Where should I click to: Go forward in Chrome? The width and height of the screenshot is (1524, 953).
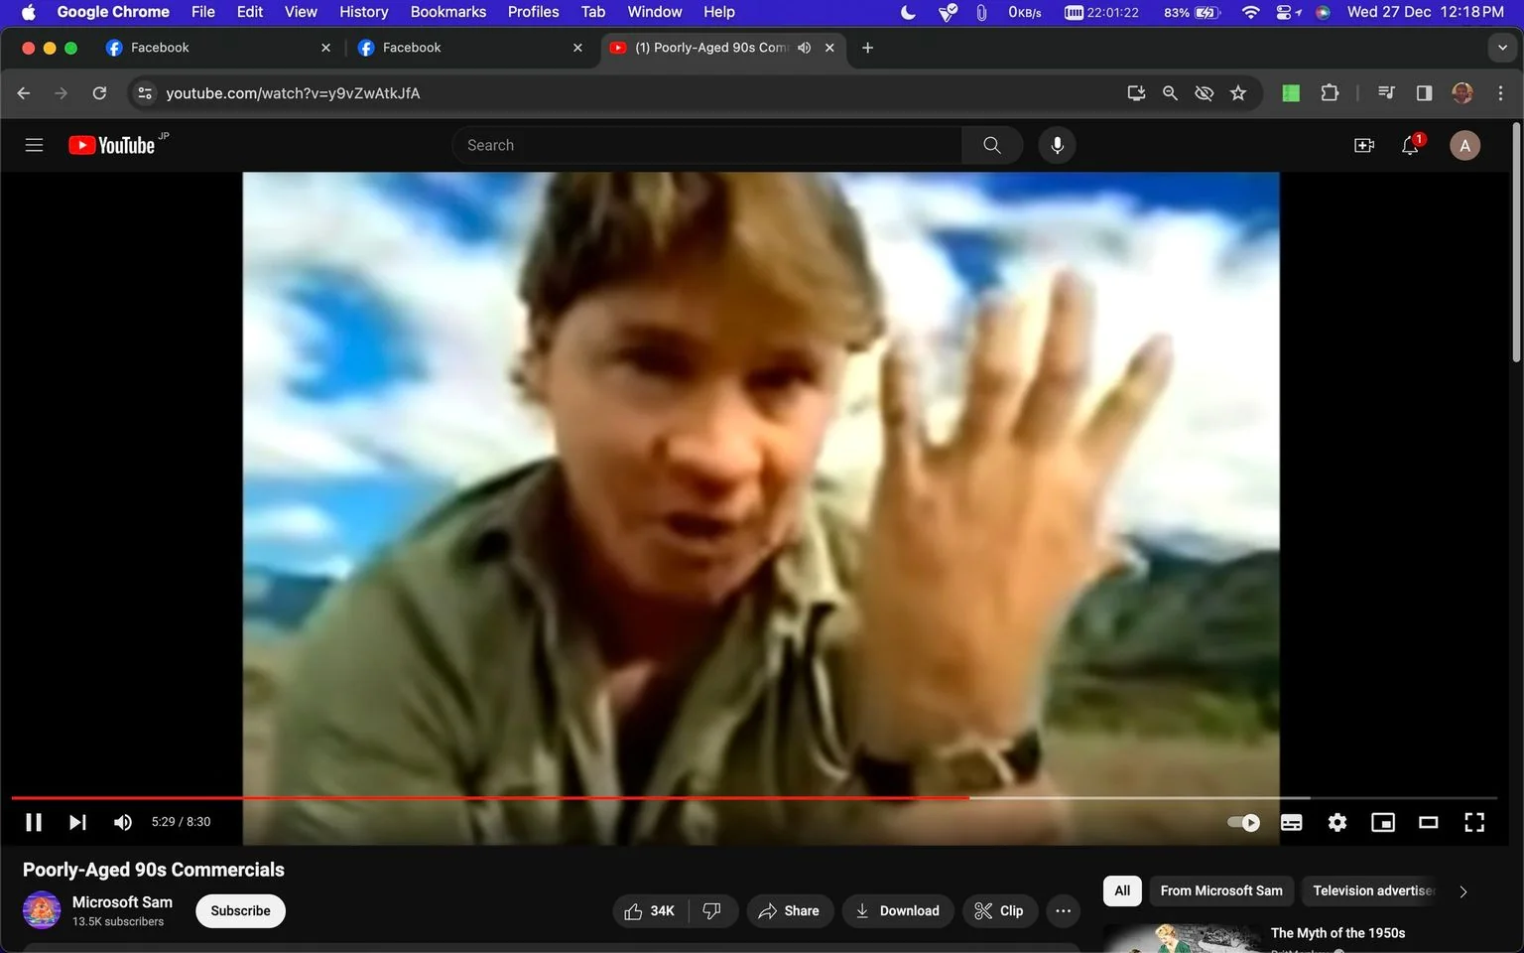62,92
